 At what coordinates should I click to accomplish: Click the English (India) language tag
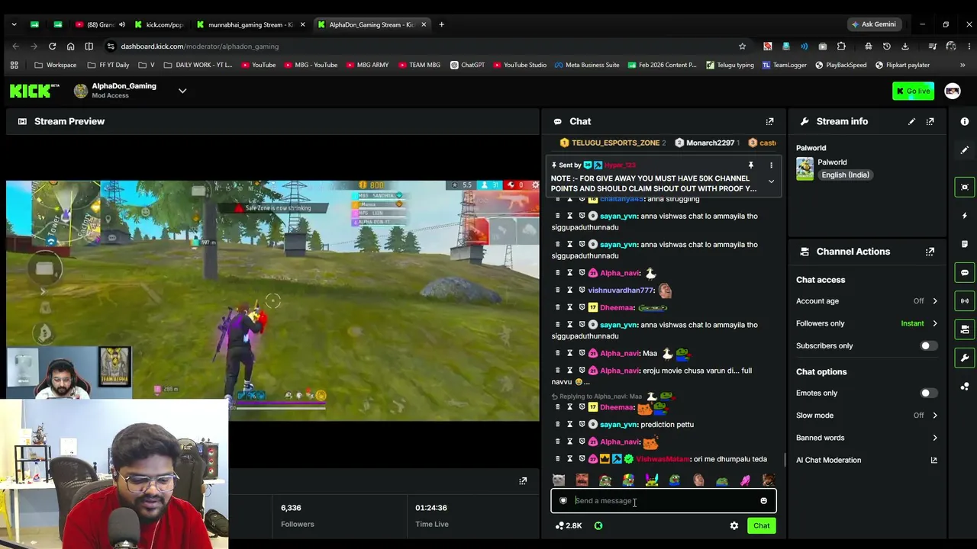click(x=845, y=175)
